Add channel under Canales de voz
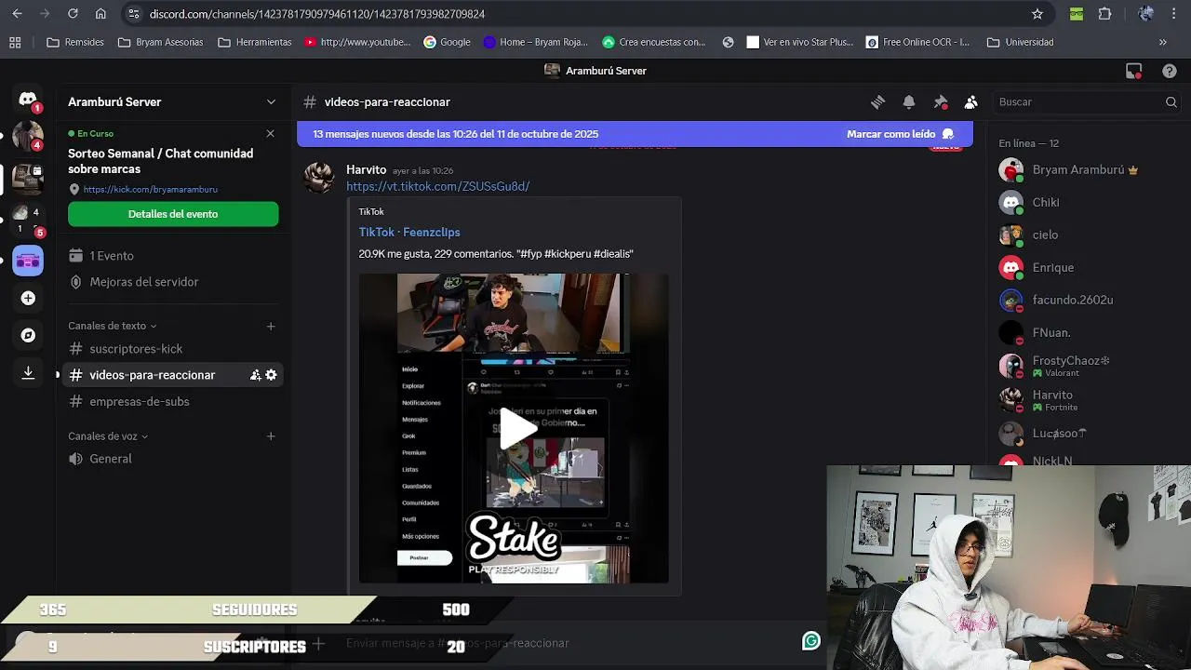Viewport: 1191px width, 670px height. [x=271, y=435]
